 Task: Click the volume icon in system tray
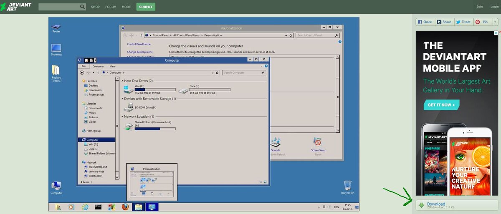[329, 207]
